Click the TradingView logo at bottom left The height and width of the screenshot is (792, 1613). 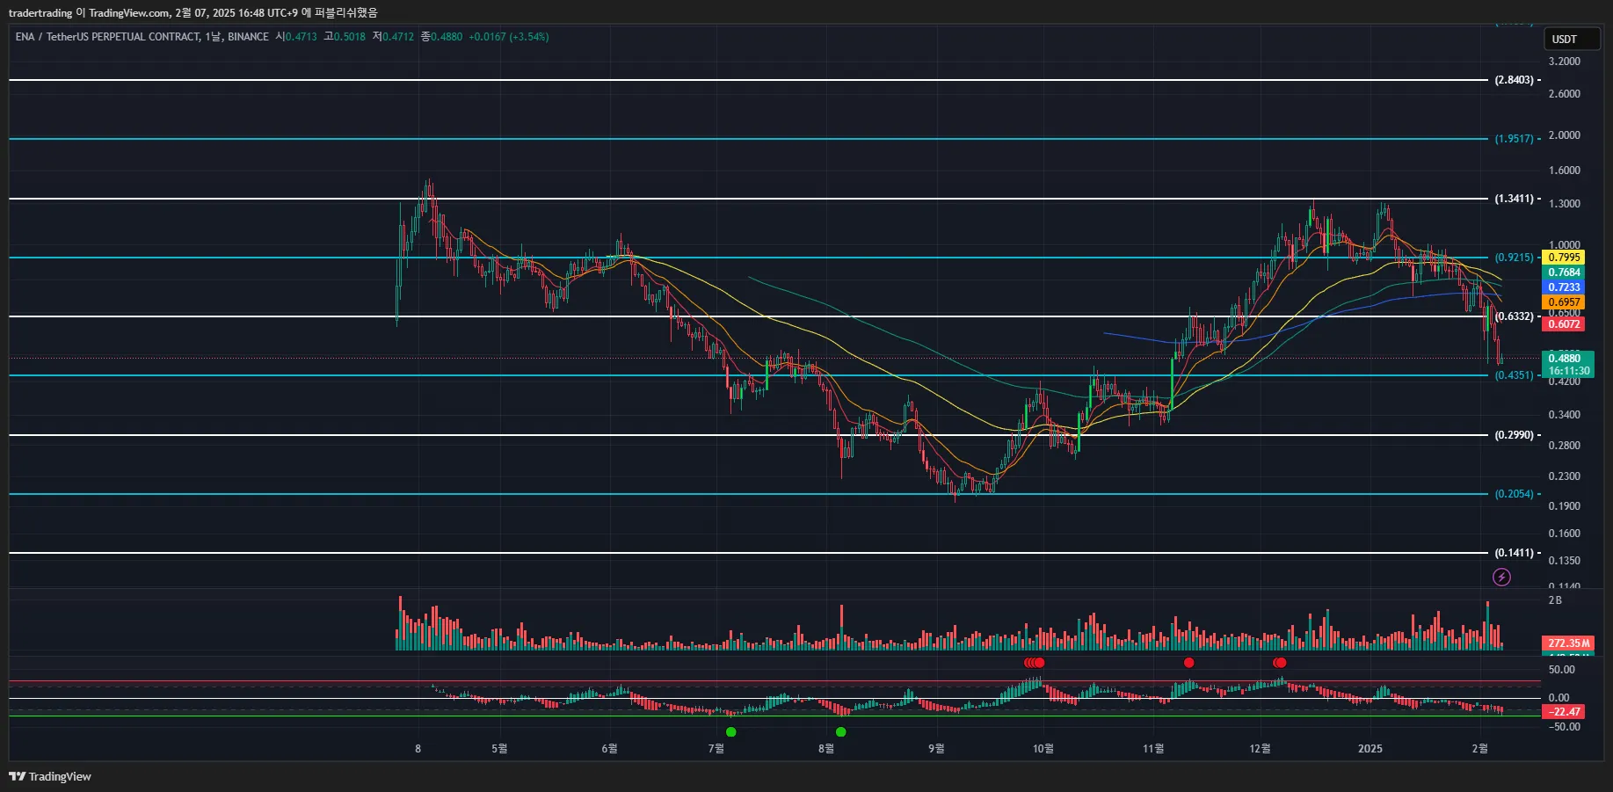pyautogui.click(x=50, y=776)
